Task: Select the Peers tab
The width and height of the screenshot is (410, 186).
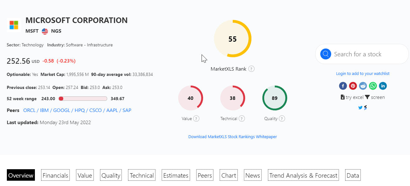Action: [x=205, y=175]
